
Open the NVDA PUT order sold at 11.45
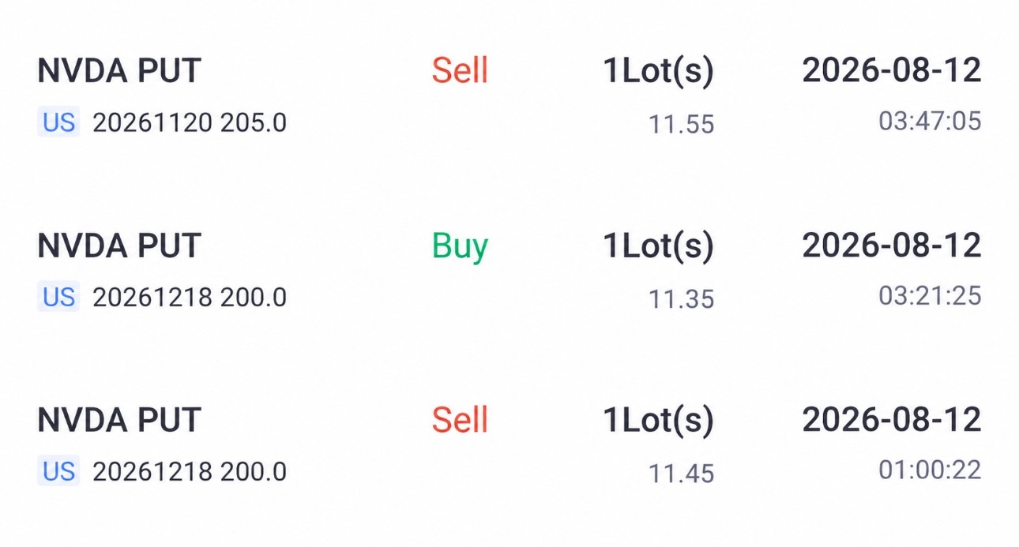[119, 420]
